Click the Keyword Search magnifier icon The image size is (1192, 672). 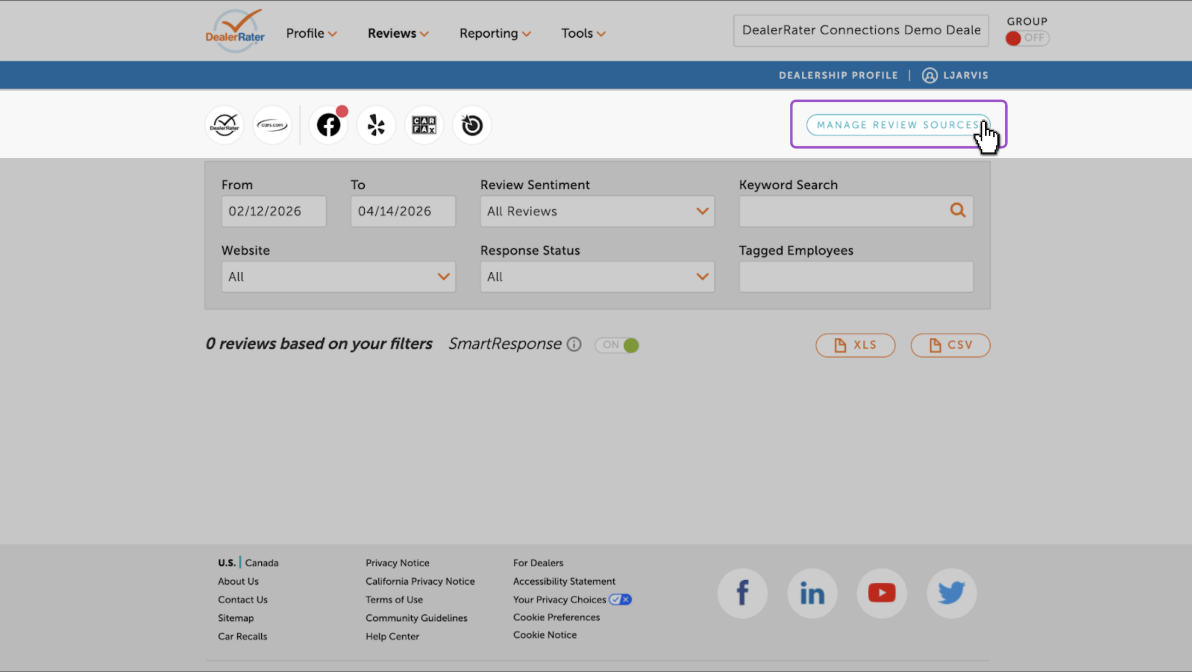pyautogui.click(x=957, y=210)
